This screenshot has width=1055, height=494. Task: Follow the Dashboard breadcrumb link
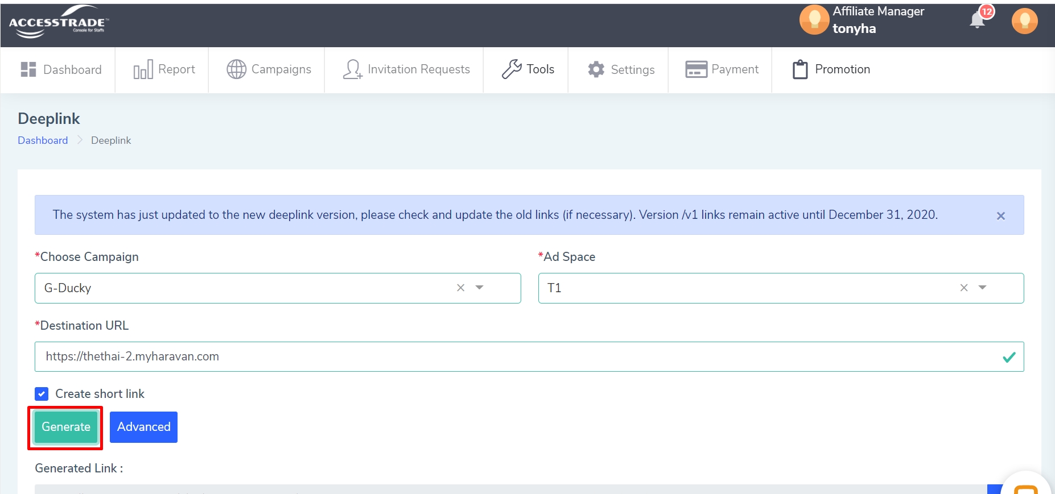(x=43, y=140)
